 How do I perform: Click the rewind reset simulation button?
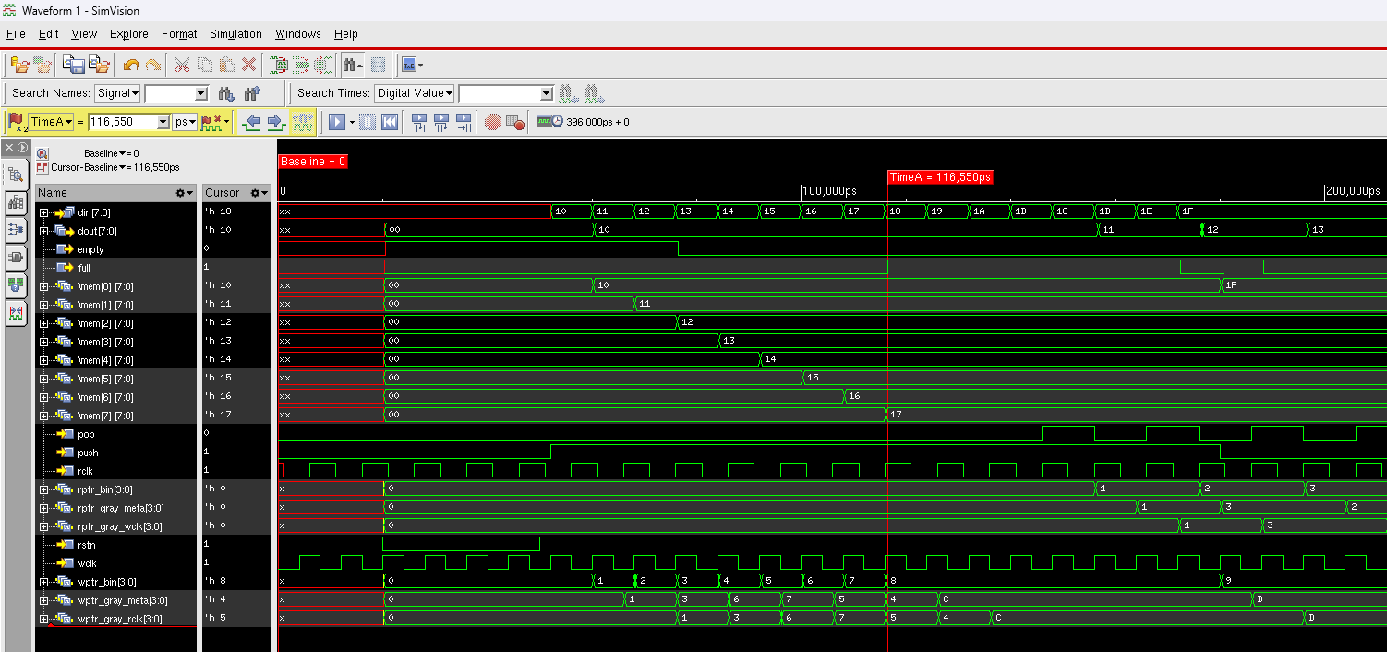[390, 122]
